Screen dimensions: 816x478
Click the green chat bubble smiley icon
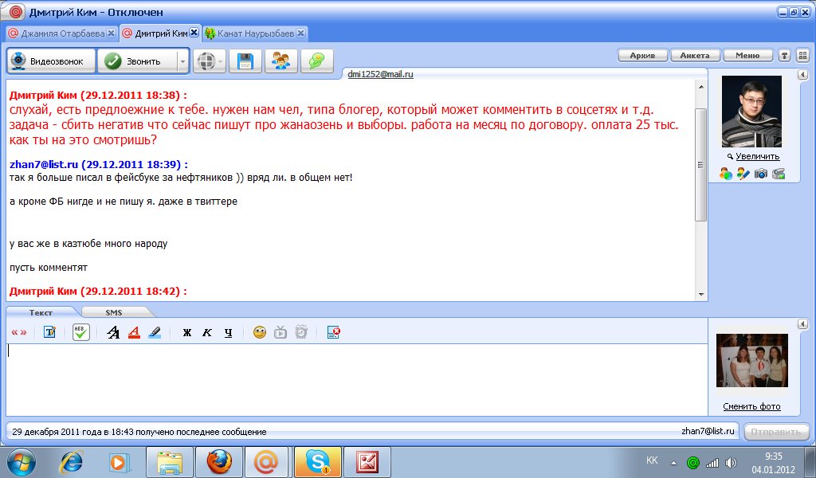coord(316,61)
